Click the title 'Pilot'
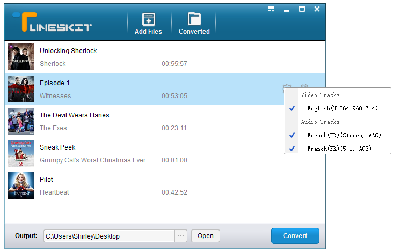The width and height of the screenshot is (394, 252). click(x=46, y=180)
